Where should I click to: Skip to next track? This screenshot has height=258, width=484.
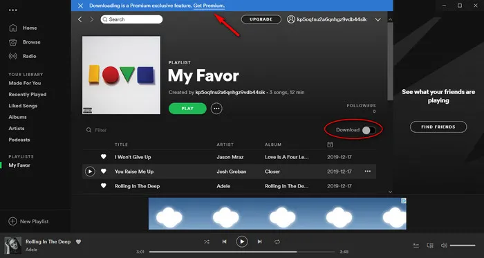click(259, 241)
